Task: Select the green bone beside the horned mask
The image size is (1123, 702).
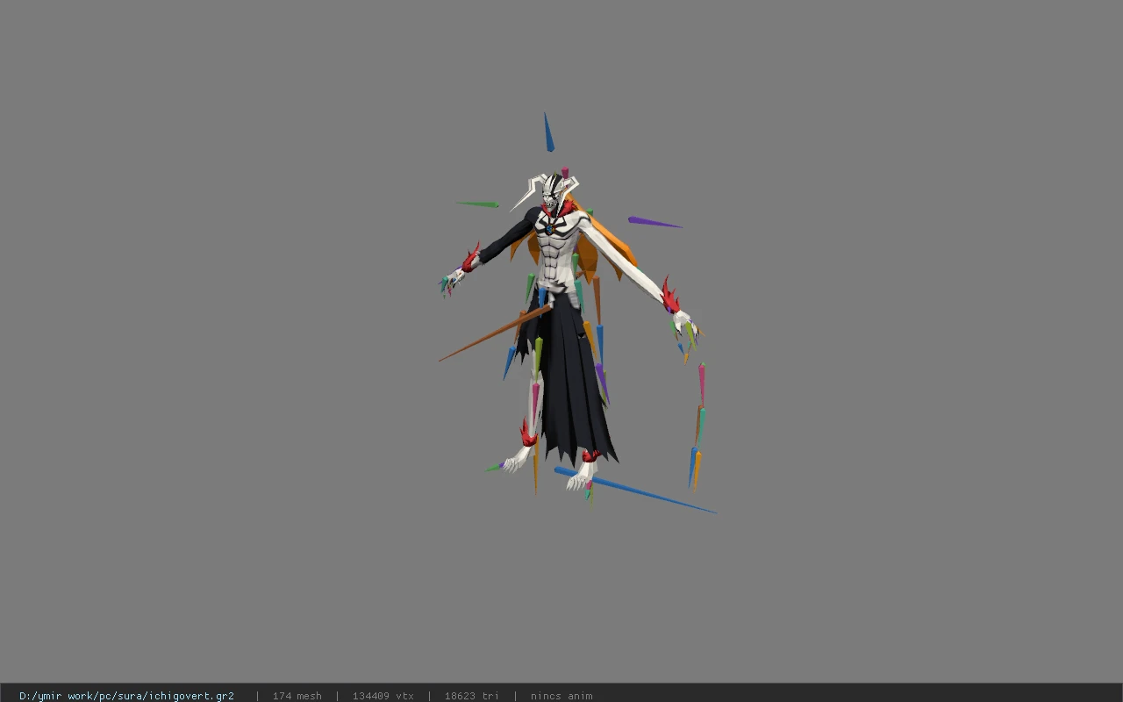Action: click(477, 204)
